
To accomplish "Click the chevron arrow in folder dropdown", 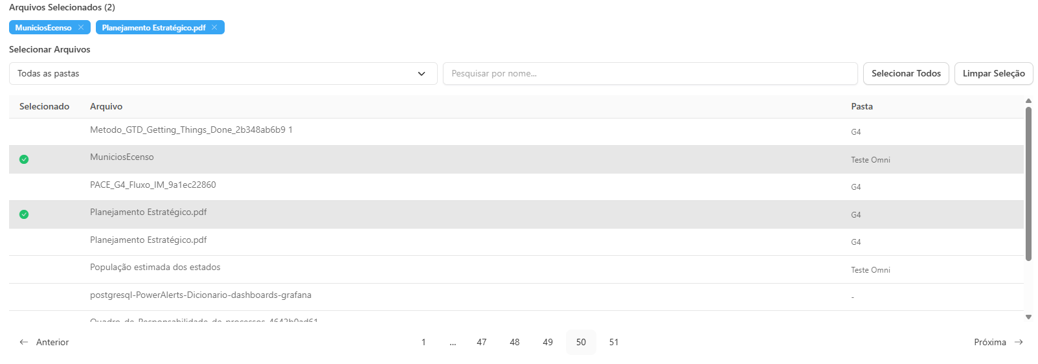I will 422,74.
